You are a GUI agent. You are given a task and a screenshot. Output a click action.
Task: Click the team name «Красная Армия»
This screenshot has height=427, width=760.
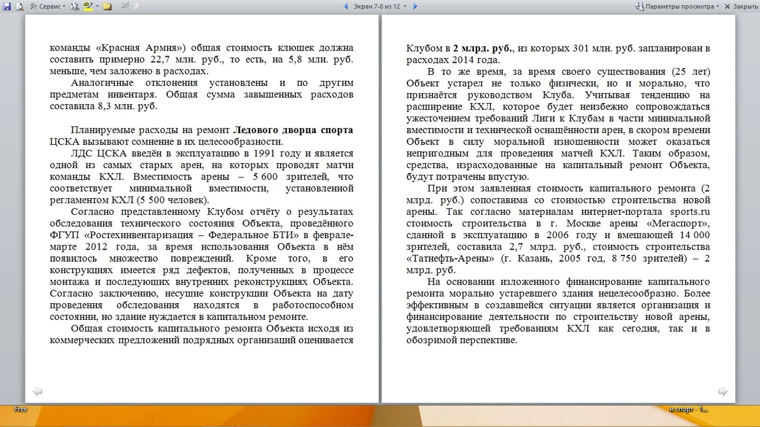coord(140,48)
